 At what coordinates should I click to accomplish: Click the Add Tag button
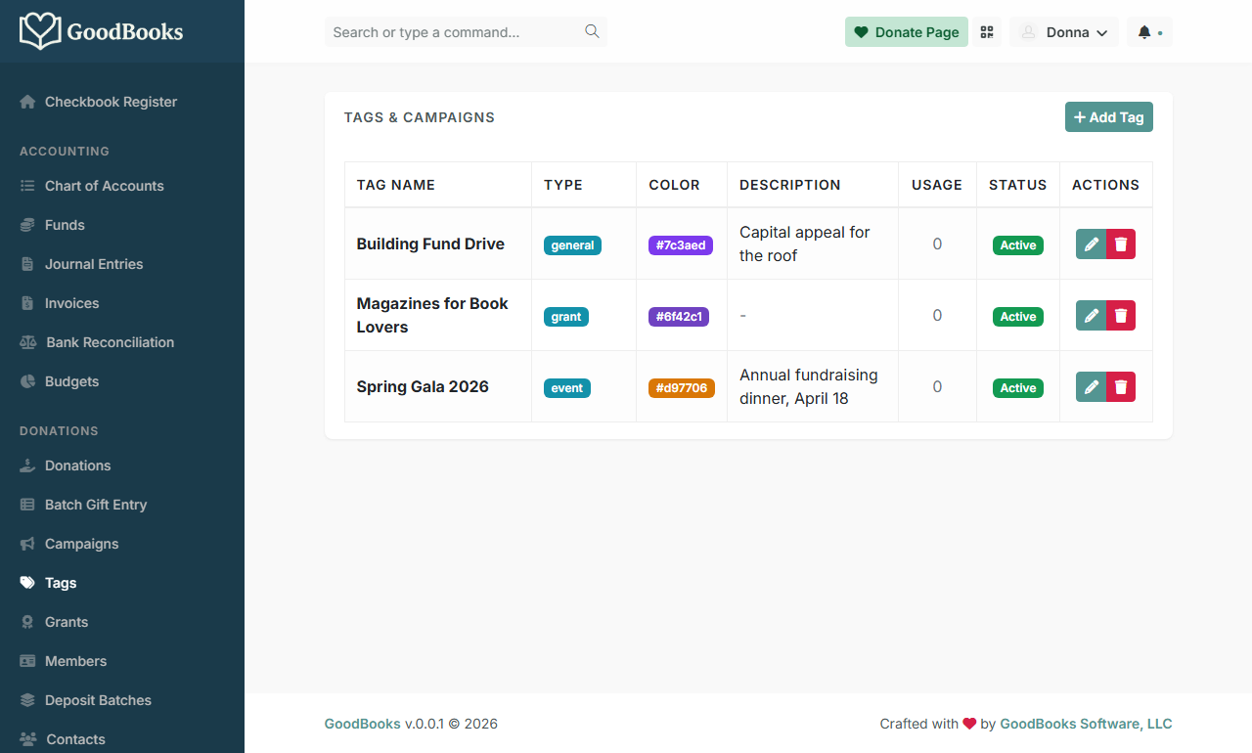[x=1108, y=117]
